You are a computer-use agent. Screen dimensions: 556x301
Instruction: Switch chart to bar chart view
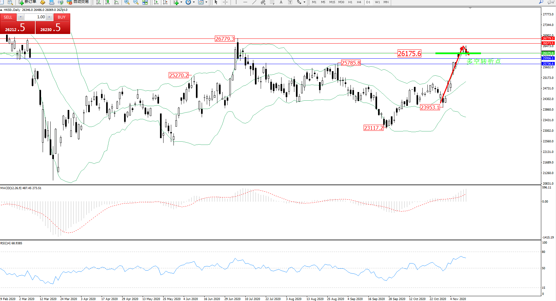[98, 2]
